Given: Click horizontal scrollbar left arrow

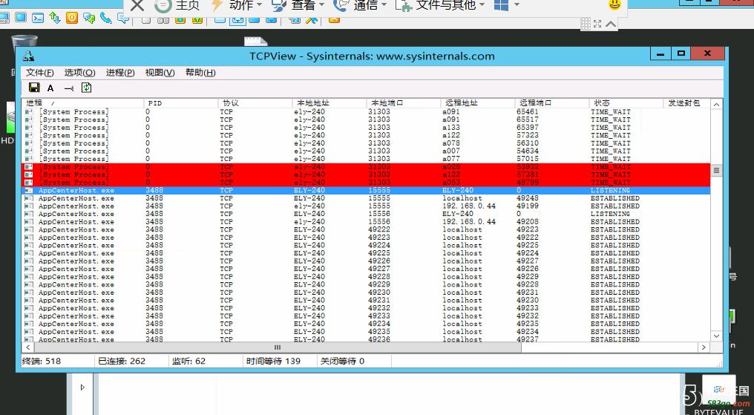Looking at the screenshot, I should click(28, 347).
